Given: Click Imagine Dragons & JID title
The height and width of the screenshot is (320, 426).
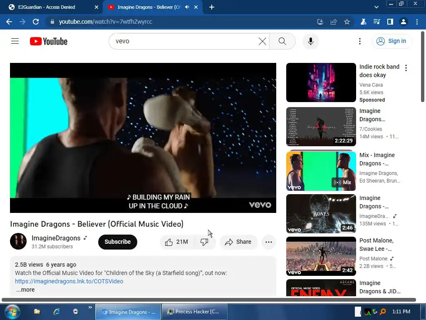Looking at the screenshot, I should (380, 287).
